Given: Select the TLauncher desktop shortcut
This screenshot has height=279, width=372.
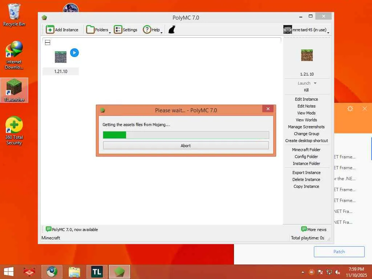Looking at the screenshot, I should click(x=14, y=90).
